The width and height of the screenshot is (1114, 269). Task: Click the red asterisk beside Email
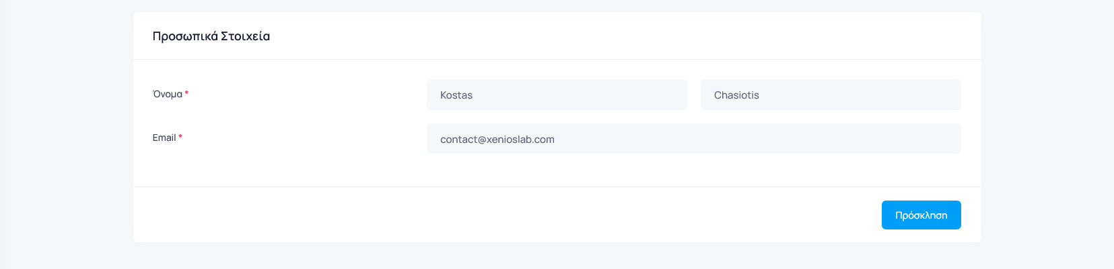point(180,137)
